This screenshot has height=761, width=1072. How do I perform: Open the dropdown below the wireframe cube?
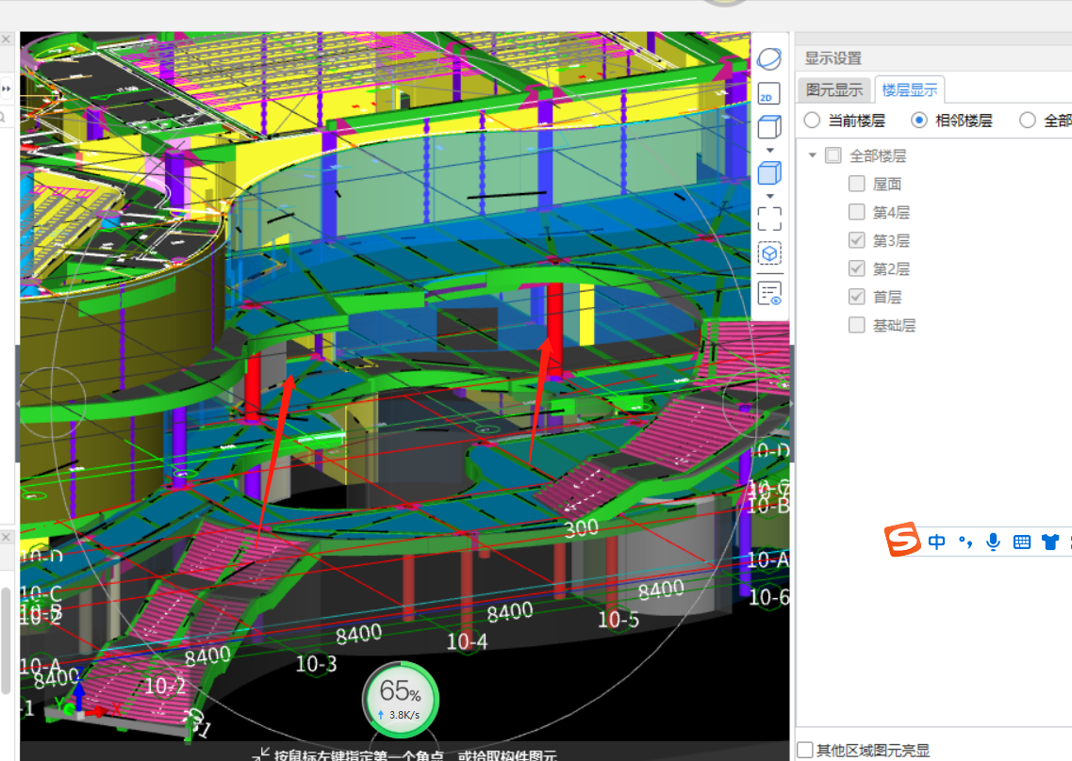point(769,151)
